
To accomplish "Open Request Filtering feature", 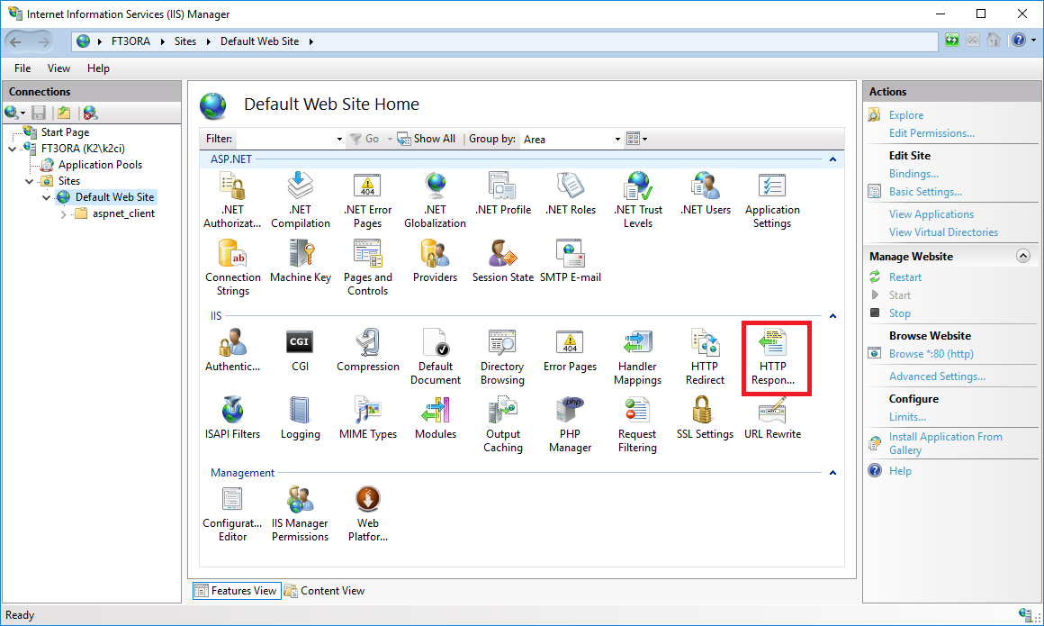I will point(637,424).
